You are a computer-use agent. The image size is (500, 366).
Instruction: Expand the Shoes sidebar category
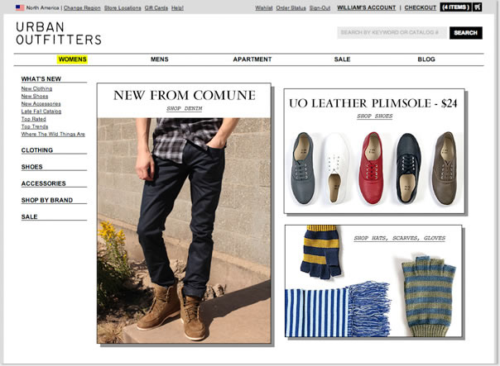pos(32,167)
